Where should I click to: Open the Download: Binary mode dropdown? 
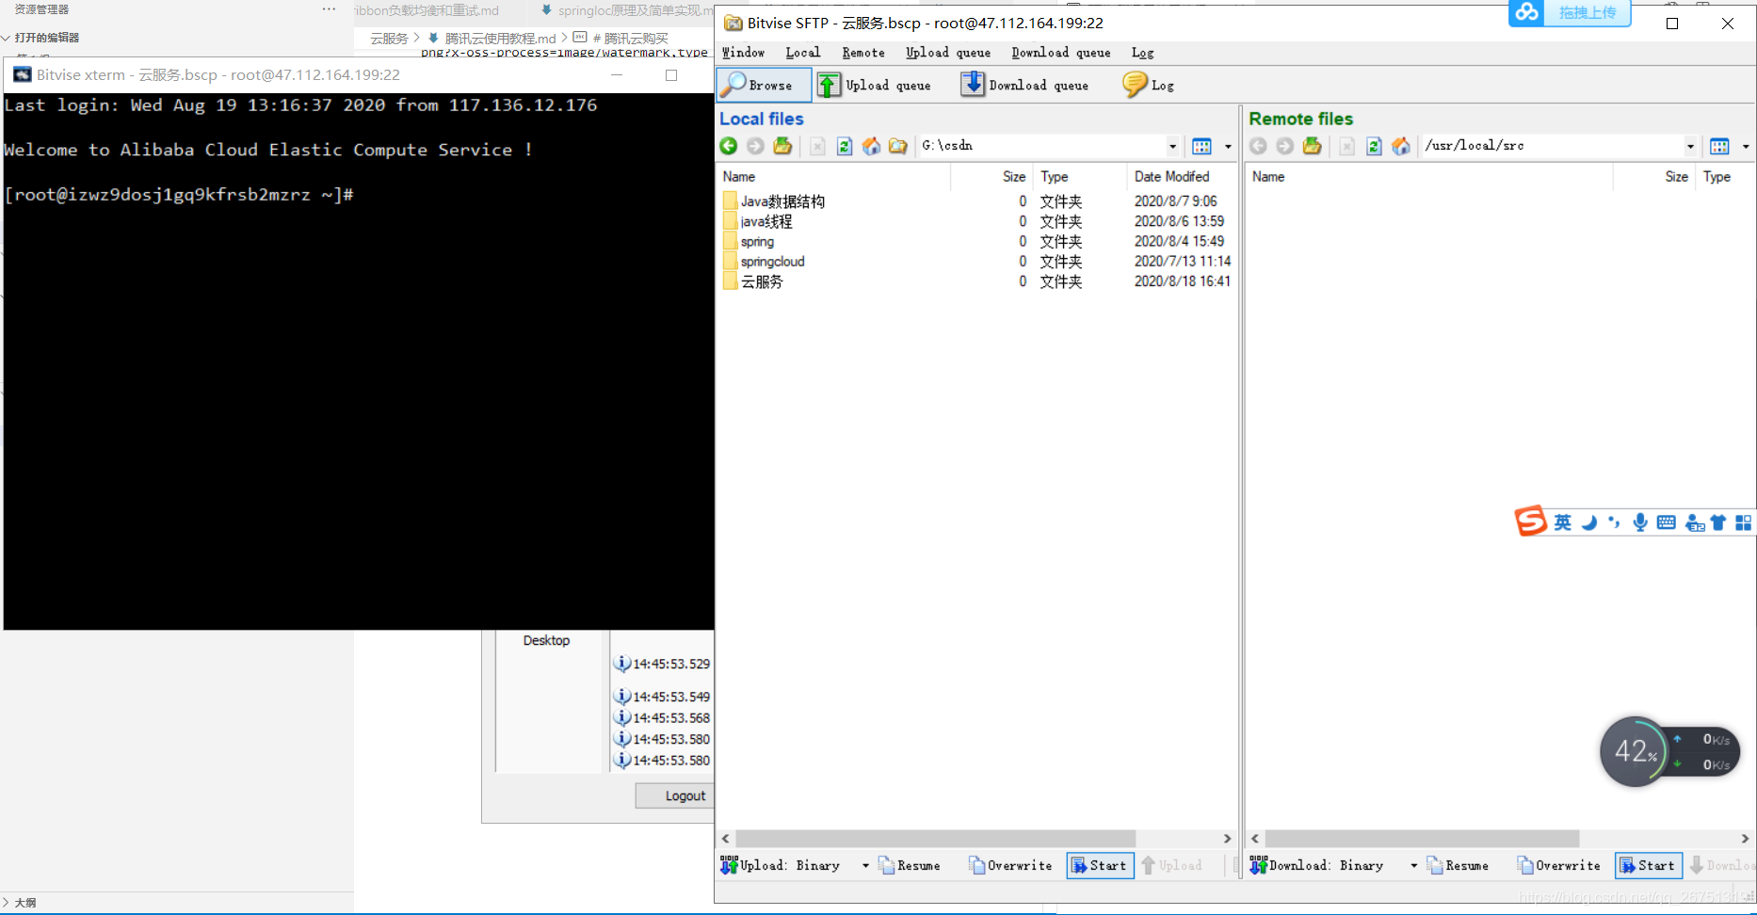(x=1413, y=865)
